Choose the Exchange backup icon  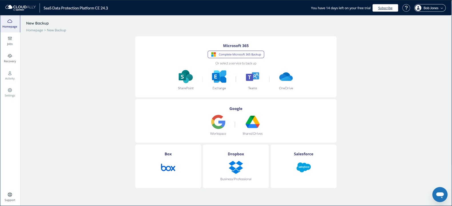[x=219, y=77]
